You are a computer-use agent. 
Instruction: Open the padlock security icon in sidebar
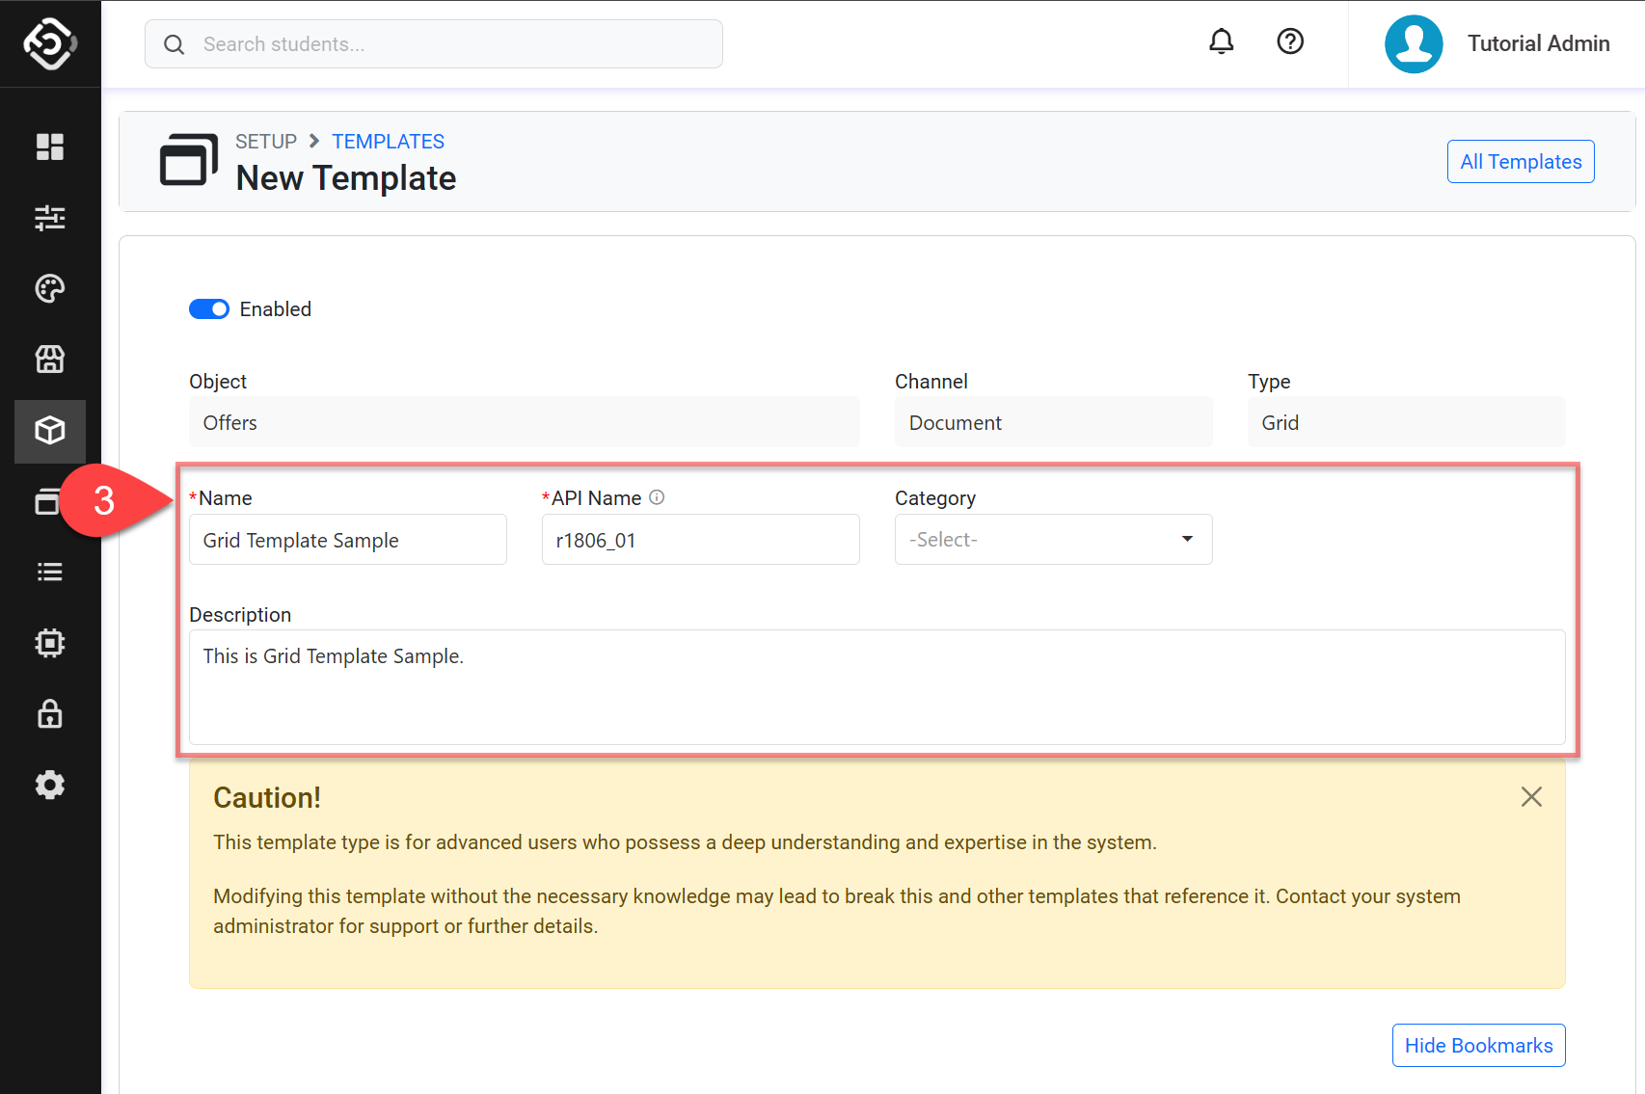[50, 714]
